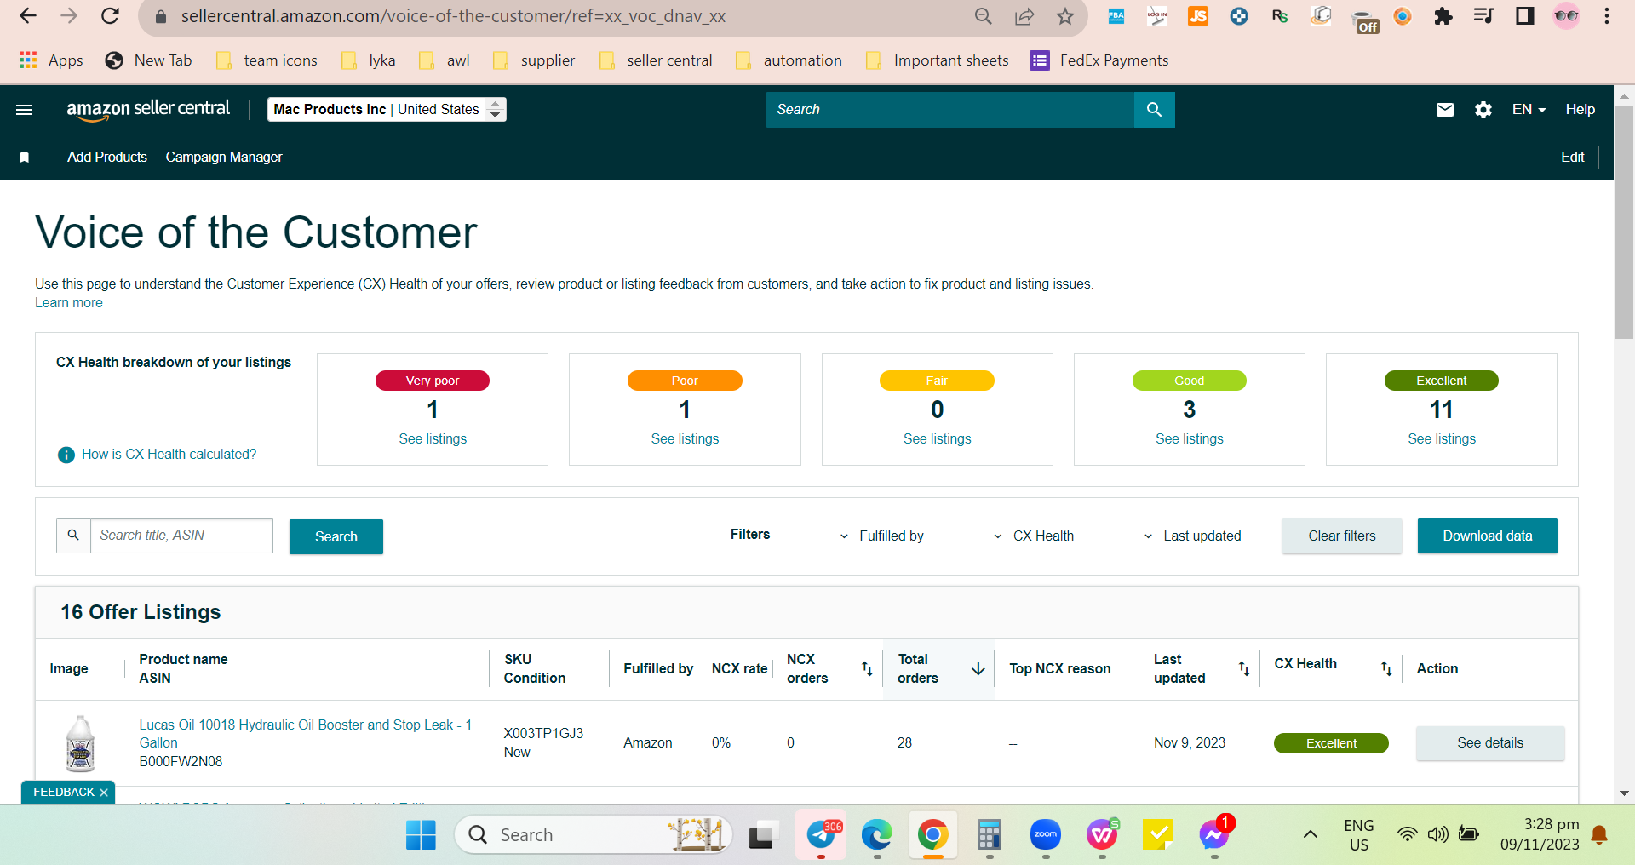Open the clock and date in taskbar

coord(1540,835)
